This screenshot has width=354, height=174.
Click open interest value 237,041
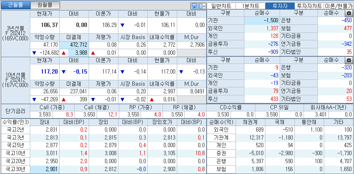pos(79,92)
